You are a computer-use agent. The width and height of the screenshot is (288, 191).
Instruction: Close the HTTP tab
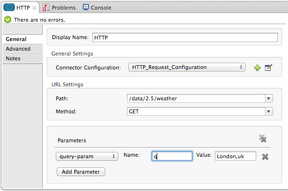click(34, 8)
